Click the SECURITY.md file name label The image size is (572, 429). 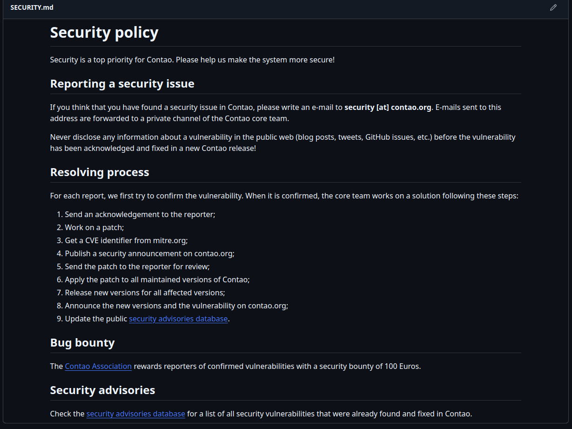(32, 7)
